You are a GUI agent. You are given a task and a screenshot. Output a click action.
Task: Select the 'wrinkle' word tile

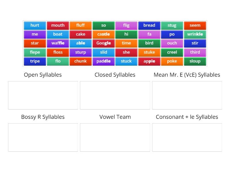tap(195, 34)
